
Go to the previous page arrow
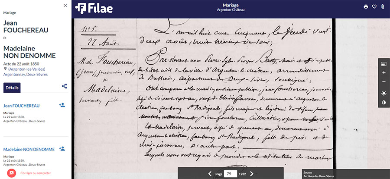click(210, 173)
